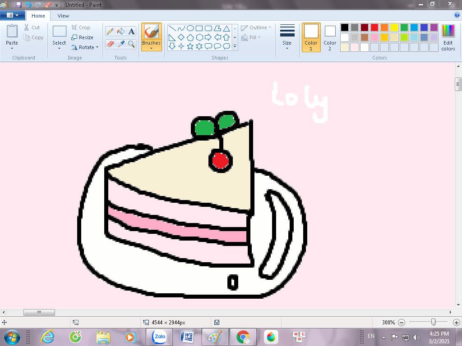
Task: Zoom in with the plus button
Action: click(x=457, y=323)
